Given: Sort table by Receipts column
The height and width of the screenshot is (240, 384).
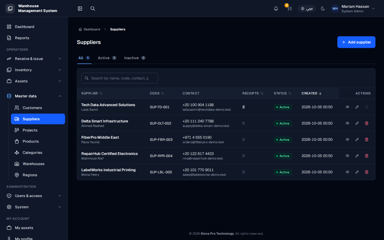Looking at the screenshot, I should coord(253,93).
